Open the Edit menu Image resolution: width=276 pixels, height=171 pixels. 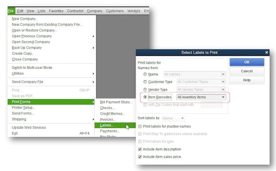click(x=20, y=11)
